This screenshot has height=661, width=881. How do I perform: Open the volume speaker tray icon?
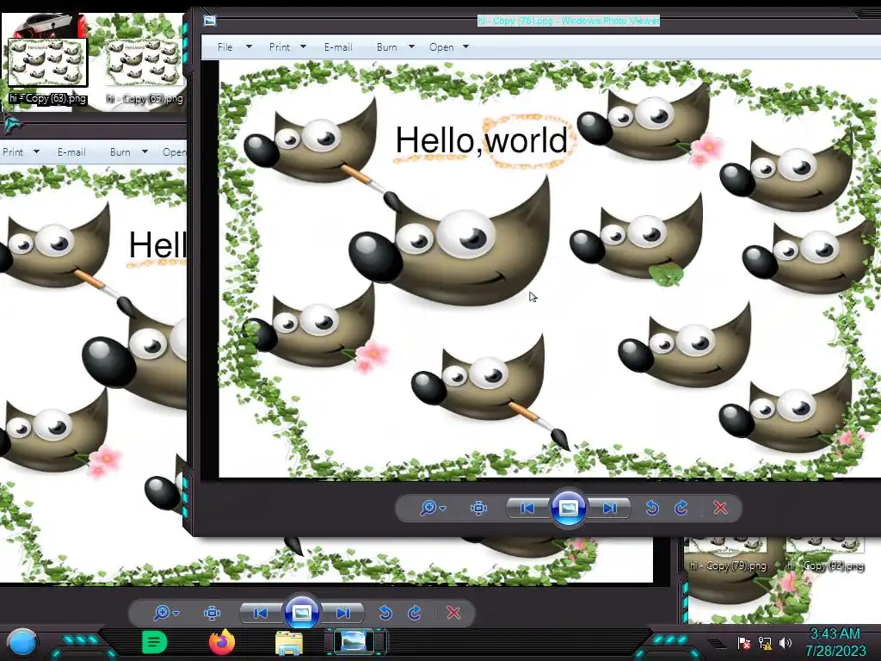coord(785,642)
